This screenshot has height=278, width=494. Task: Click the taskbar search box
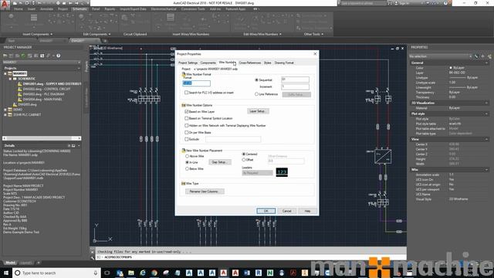(56, 273)
